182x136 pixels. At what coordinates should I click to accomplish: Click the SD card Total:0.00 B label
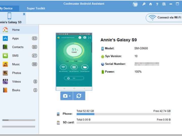tap(83, 120)
